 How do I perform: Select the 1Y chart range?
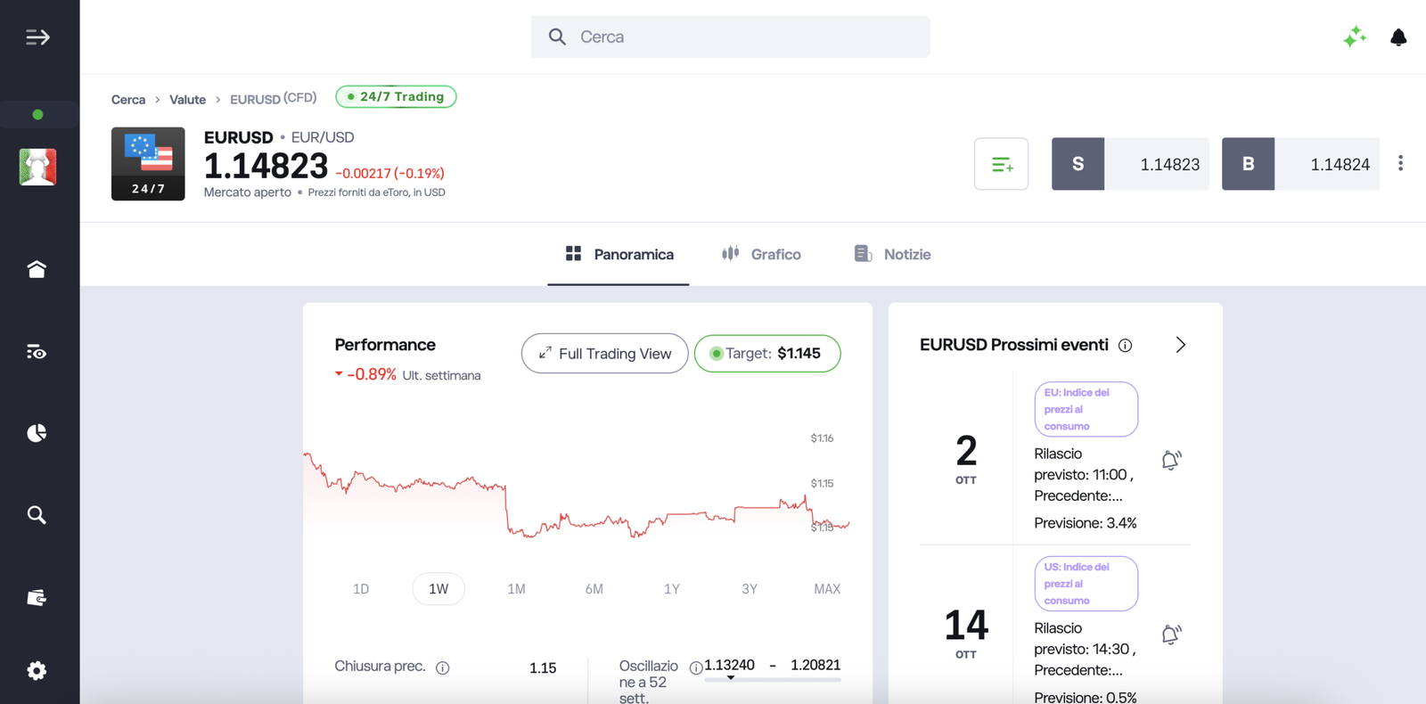coord(672,589)
